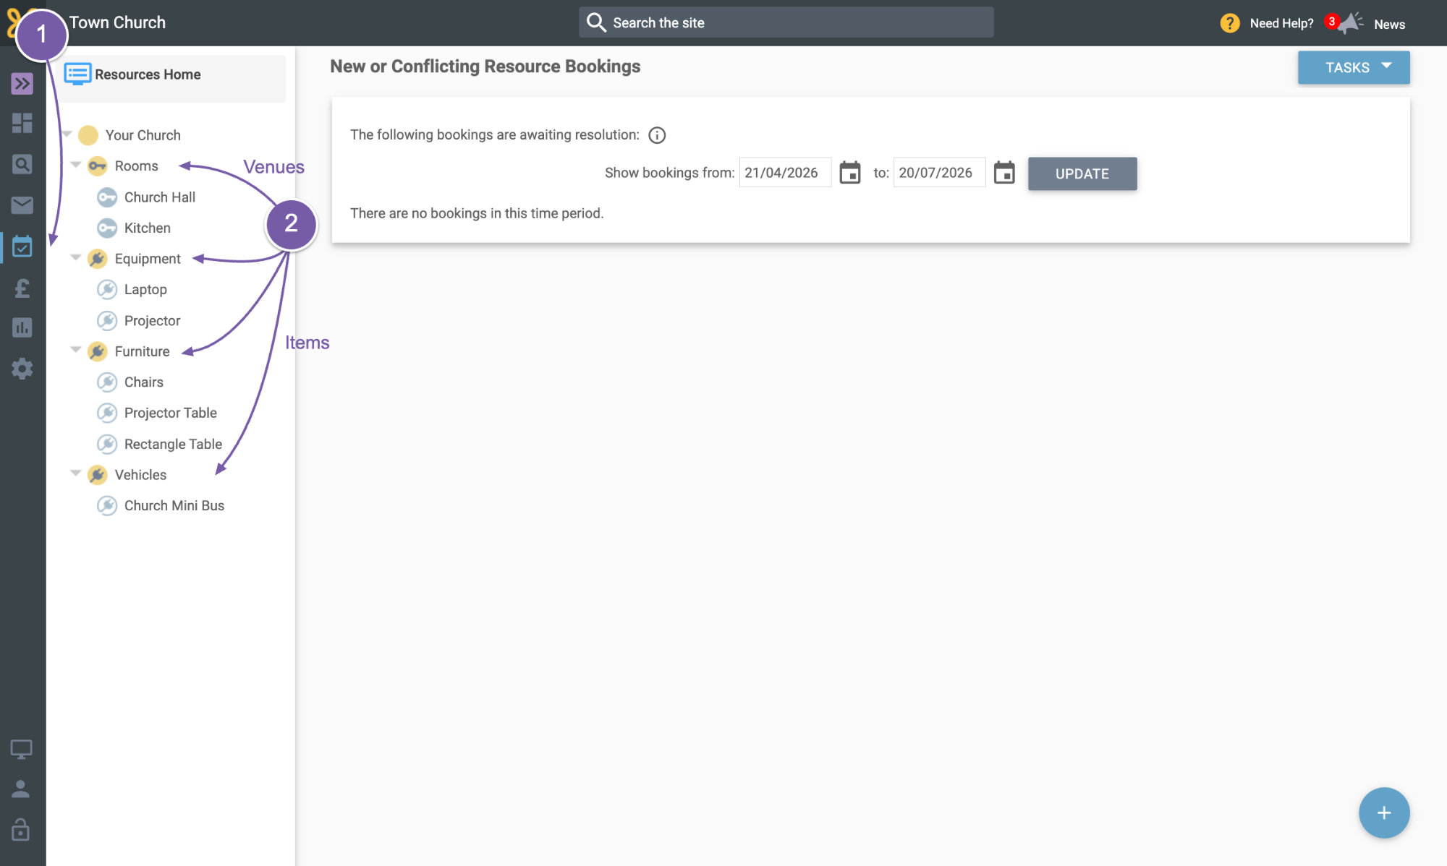Open the Address Book search icon in sidebar
Viewport: 1447px width, 866px height.
[22, 164]
